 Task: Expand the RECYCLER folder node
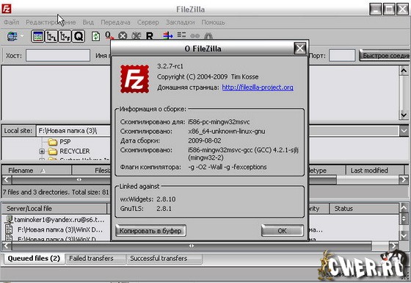[42, 151]
